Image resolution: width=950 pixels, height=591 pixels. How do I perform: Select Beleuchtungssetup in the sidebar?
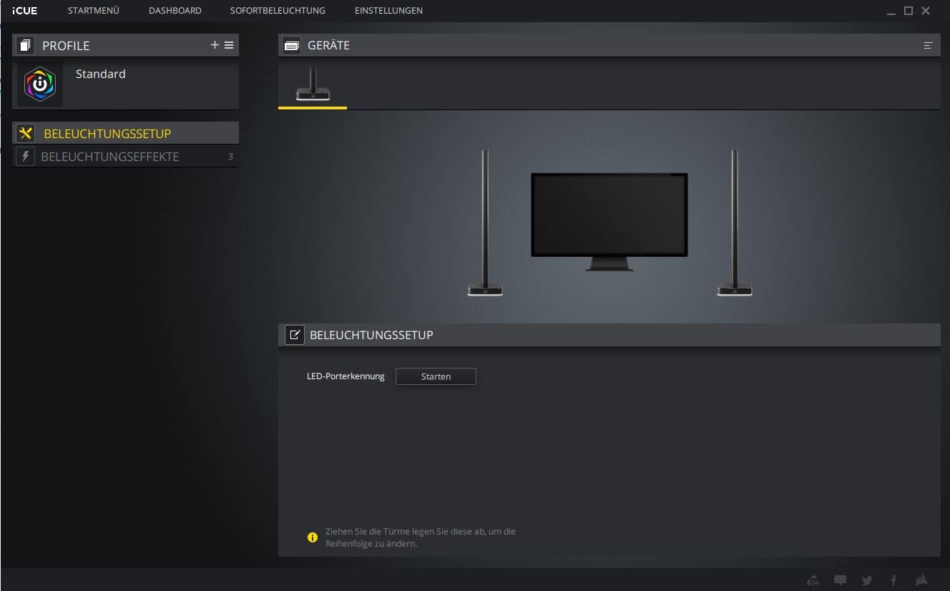107,134
